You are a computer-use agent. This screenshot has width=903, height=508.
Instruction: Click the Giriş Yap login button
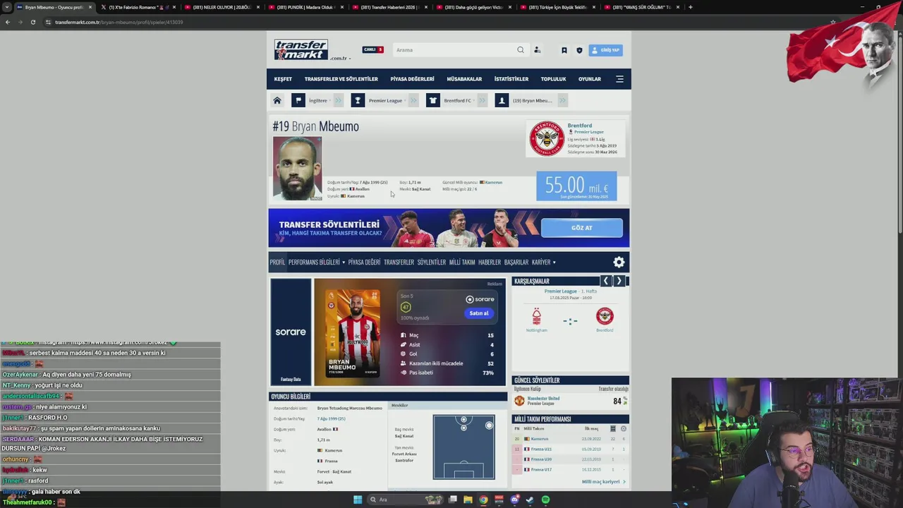coord(606,50)
